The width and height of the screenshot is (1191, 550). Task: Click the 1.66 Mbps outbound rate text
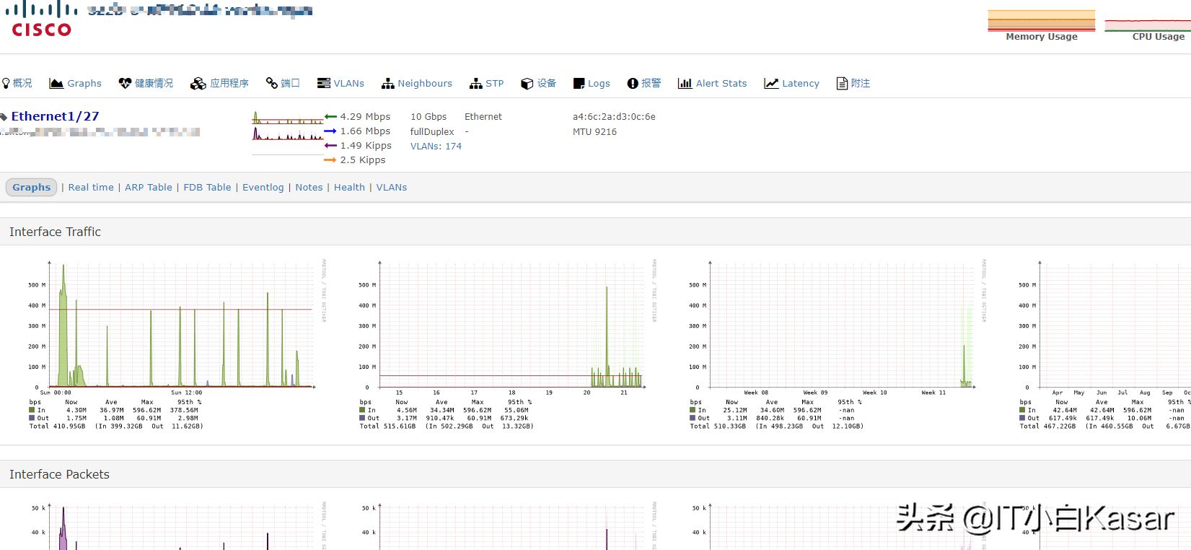[365, 131]
